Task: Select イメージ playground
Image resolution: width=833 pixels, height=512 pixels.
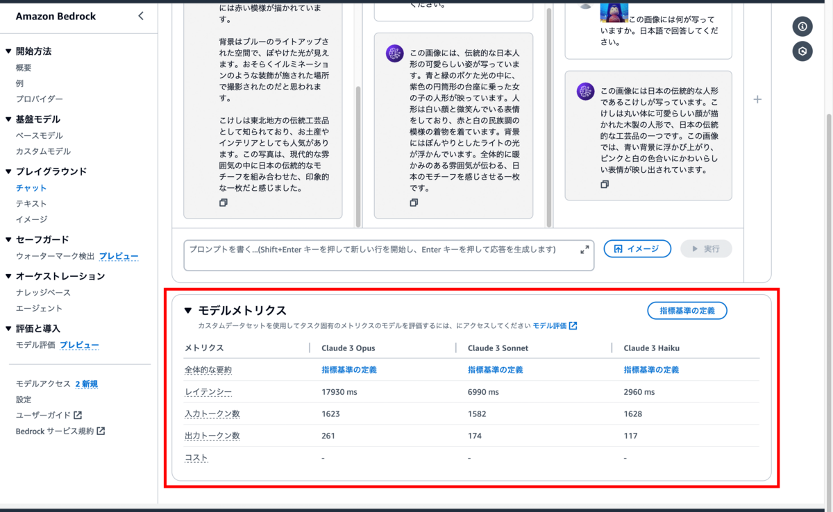Action: [x=32, y=219]
